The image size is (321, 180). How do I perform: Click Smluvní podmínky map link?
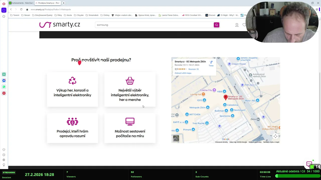point(255,142)
